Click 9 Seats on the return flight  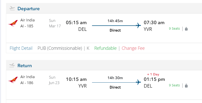(x=174, y=85)
